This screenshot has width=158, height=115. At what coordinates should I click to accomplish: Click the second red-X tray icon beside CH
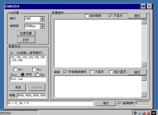(149, 113)
